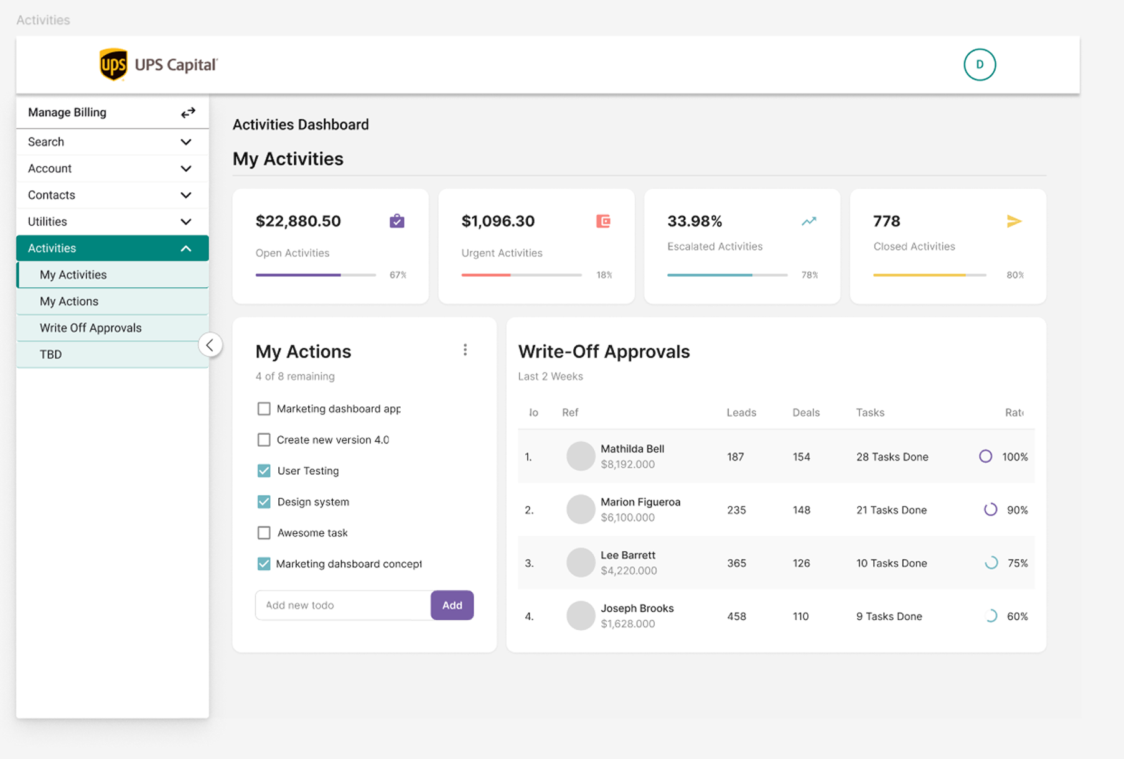
Task: Check the Marketing dashboard app task
Action: [264, 409]
